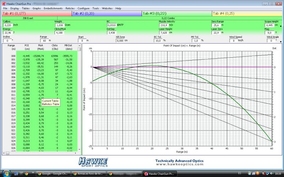Click the BC value field

[111, 25]
